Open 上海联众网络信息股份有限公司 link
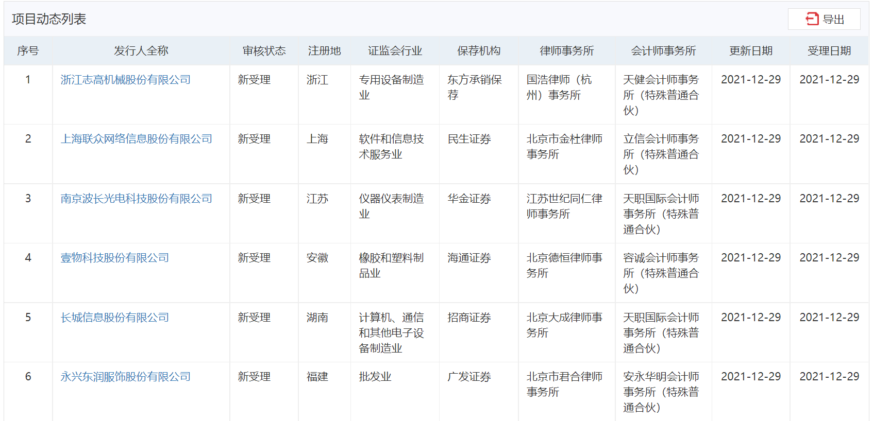Viewport: 890px width, 421px height. [x=136, y=139]
